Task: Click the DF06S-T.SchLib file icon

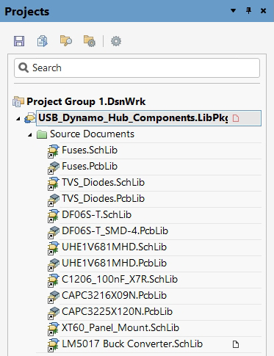Action: point(54,215)
